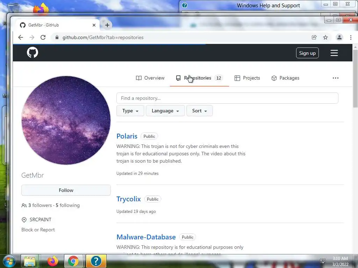
Task: Reload the page with the refresh icon
Action: pyautogui.click(x=43, y=37)
